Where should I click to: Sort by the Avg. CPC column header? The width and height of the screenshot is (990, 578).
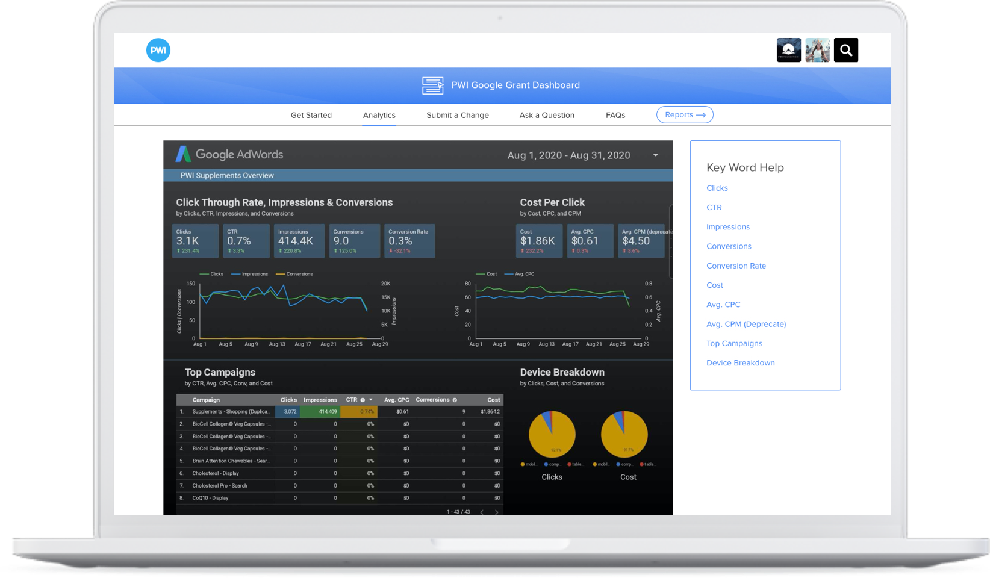(x=396, y=400)
